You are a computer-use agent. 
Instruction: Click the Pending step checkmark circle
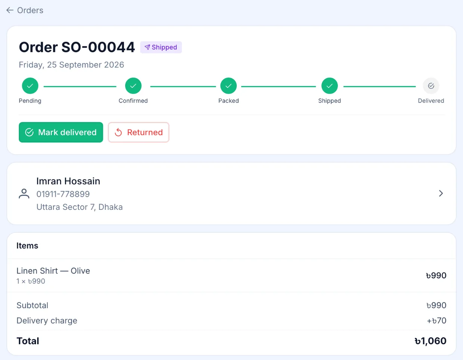(x=30, y=86)
